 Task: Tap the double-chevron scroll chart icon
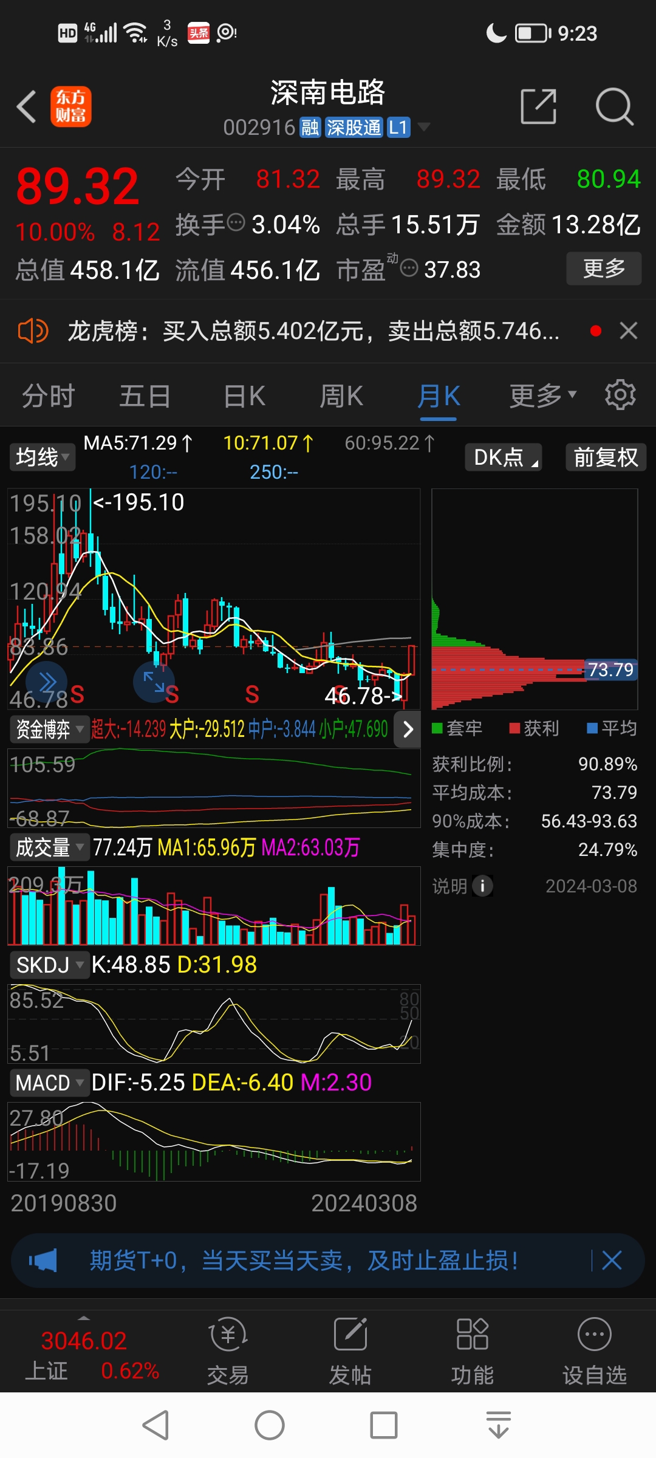pyautogui.click(x=46, y=682)
